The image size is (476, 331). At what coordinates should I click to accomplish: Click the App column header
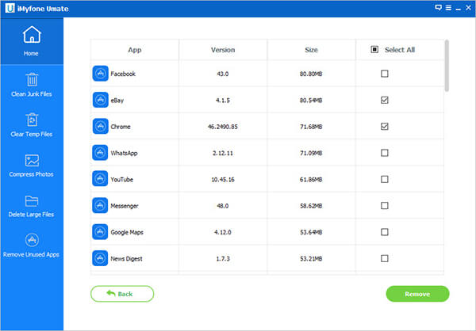[x=135, y=50]
